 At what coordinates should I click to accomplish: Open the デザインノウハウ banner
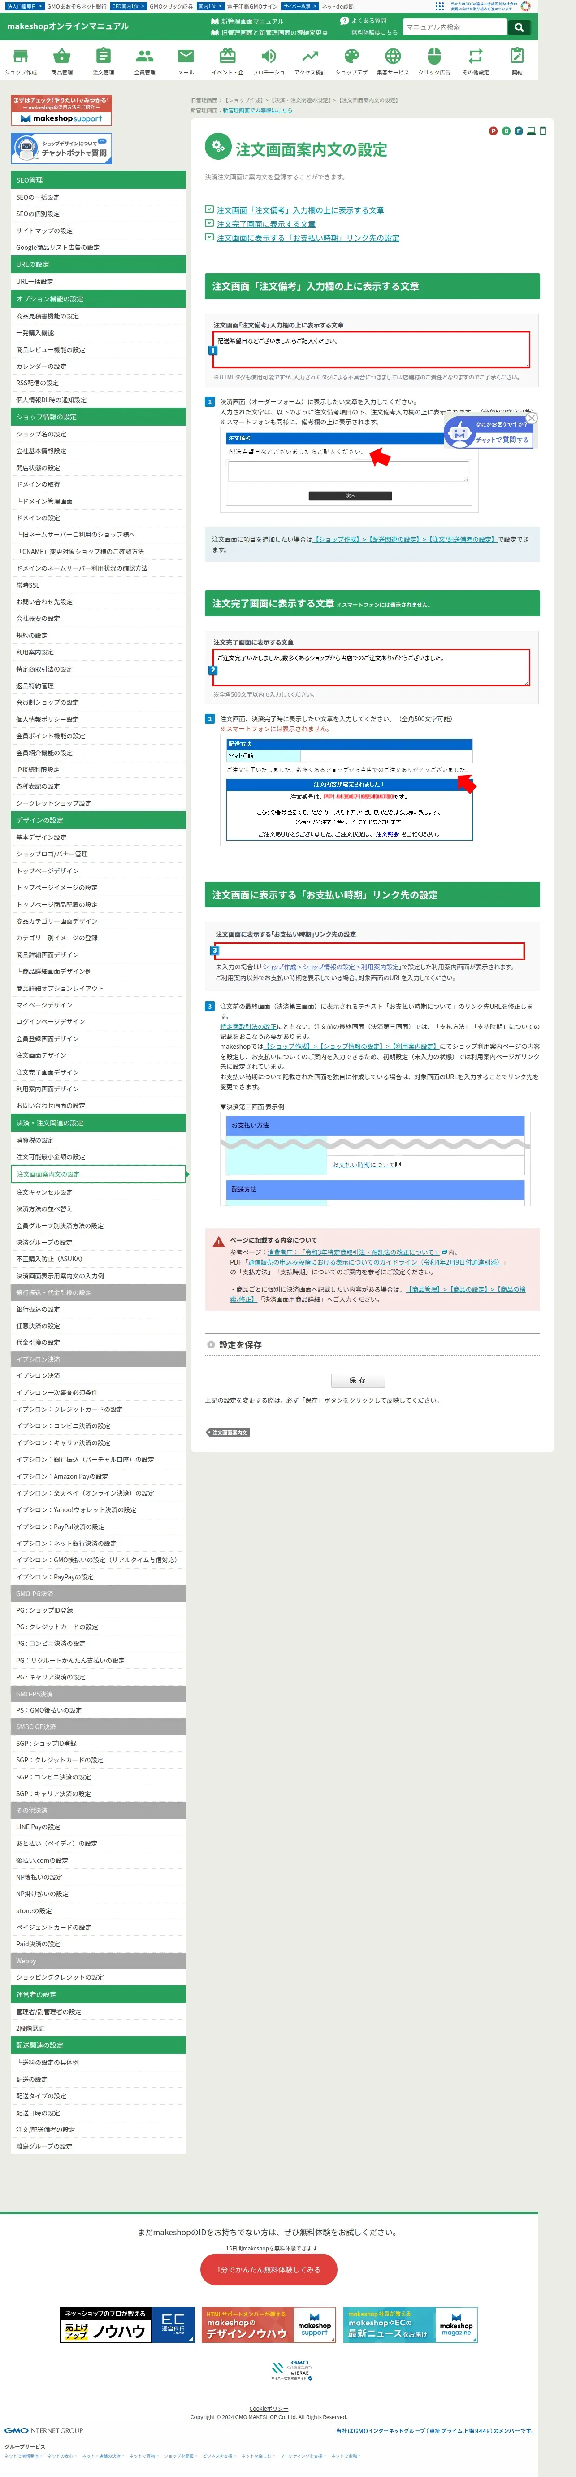pos(269,2325)
